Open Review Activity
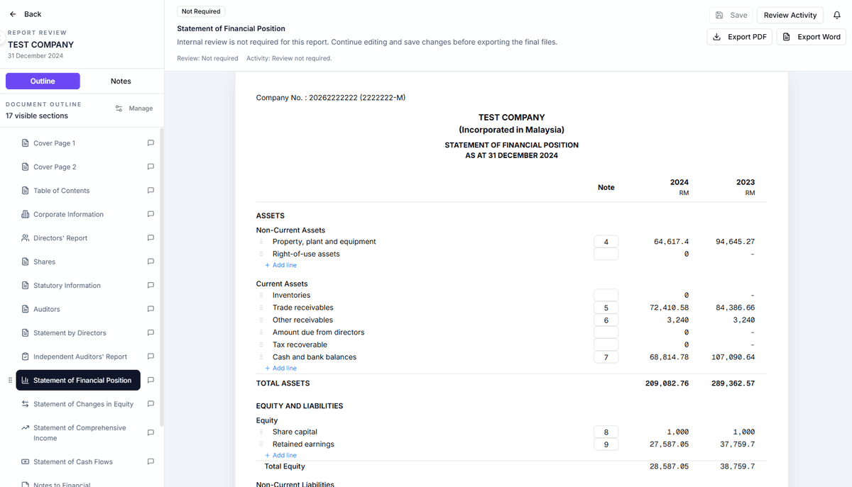This screenshot has height=487, width=852. point(790,15)
